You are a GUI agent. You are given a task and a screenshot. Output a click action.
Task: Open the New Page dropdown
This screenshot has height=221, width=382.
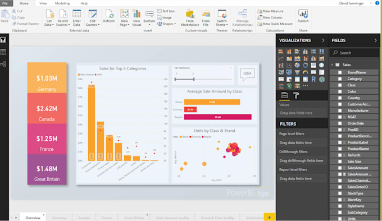click(x=125, y=17)
